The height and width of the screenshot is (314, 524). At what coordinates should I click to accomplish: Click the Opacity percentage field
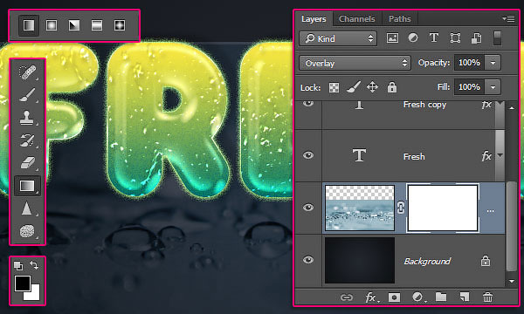point(469,63)
